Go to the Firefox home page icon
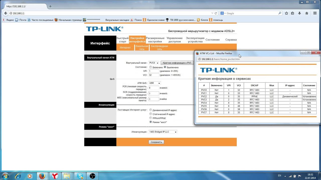Screen dimensions: 321x180 click(x=306, y=13)
